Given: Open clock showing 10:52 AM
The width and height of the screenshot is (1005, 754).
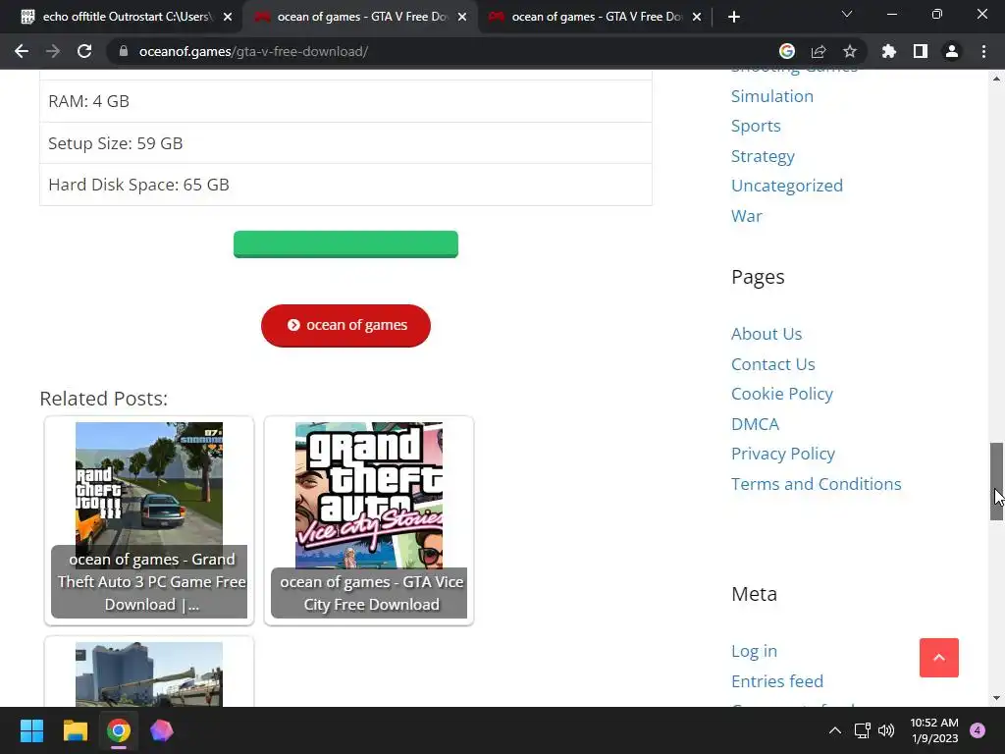Looking at the screenshot, I should pyautogui.click(x=934, y=730).
